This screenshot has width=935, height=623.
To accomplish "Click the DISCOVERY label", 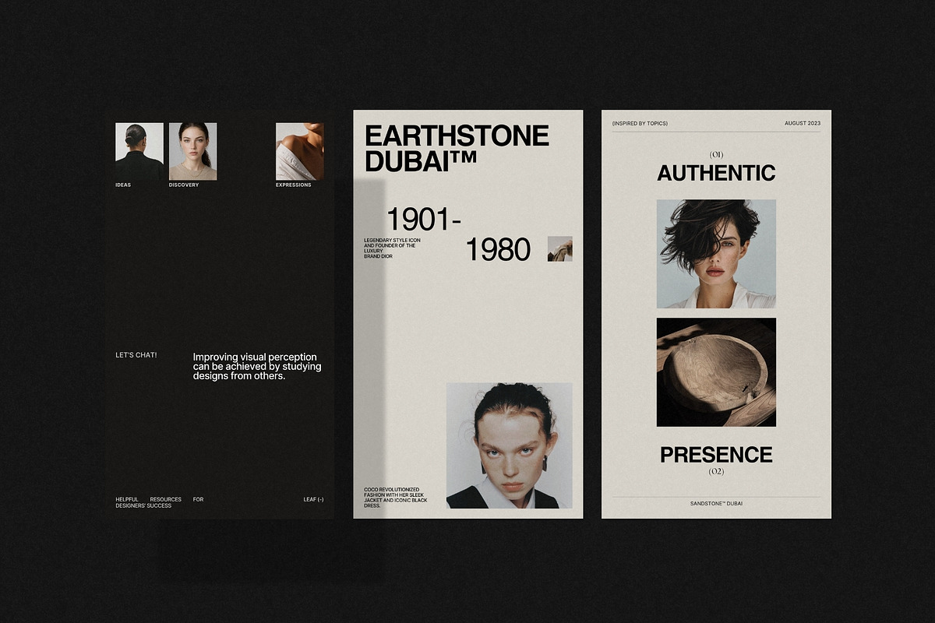I will (x=184, y=185).
